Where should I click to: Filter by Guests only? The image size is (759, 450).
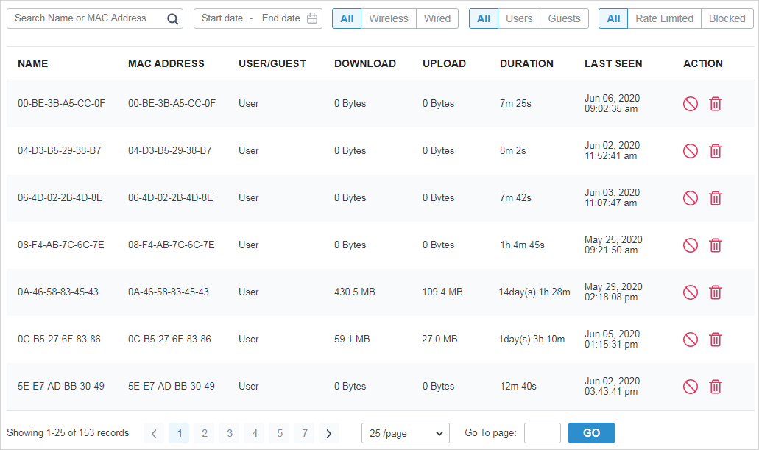coord(565,18)
